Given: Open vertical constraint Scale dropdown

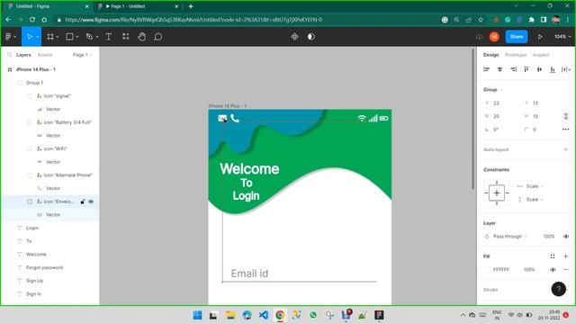Looking at the screenshot, I should (530, 200).
